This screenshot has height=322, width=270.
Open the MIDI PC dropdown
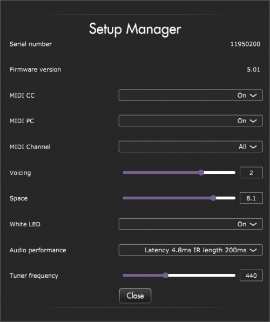pos(191,120)
